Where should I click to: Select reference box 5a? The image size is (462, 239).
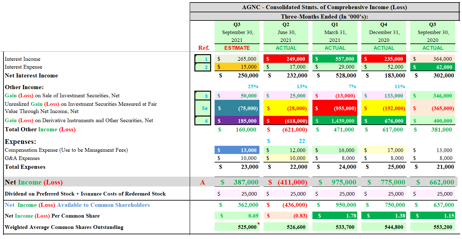(202, 108)
